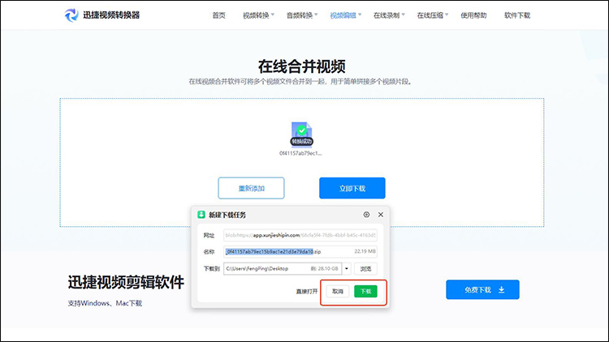
Task: Click the 立即下载 button
Action: pos(352,188)
